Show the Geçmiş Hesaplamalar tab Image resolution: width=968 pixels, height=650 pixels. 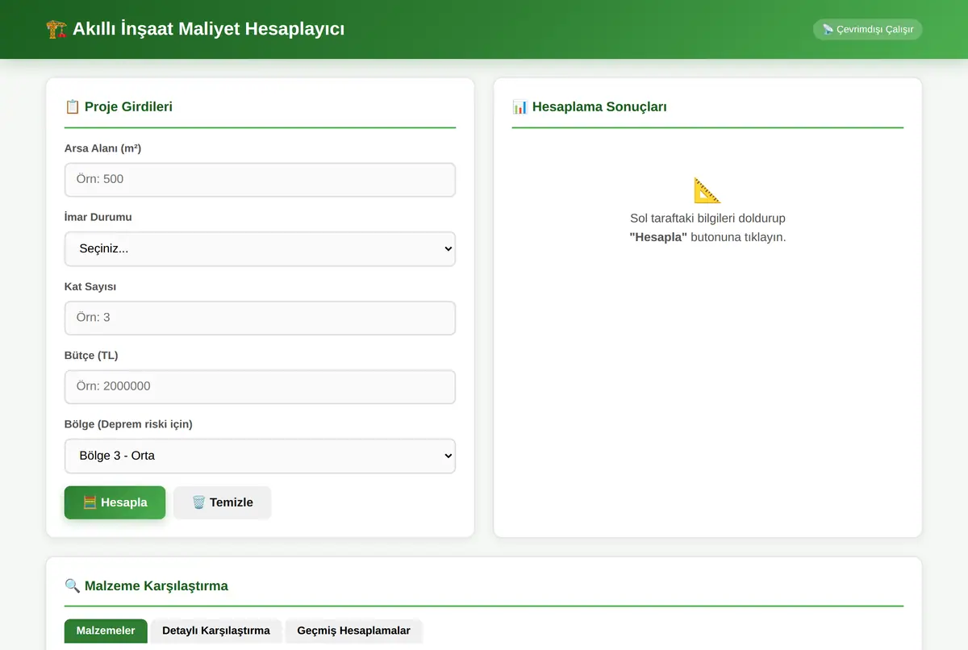[x=353, y=631]
